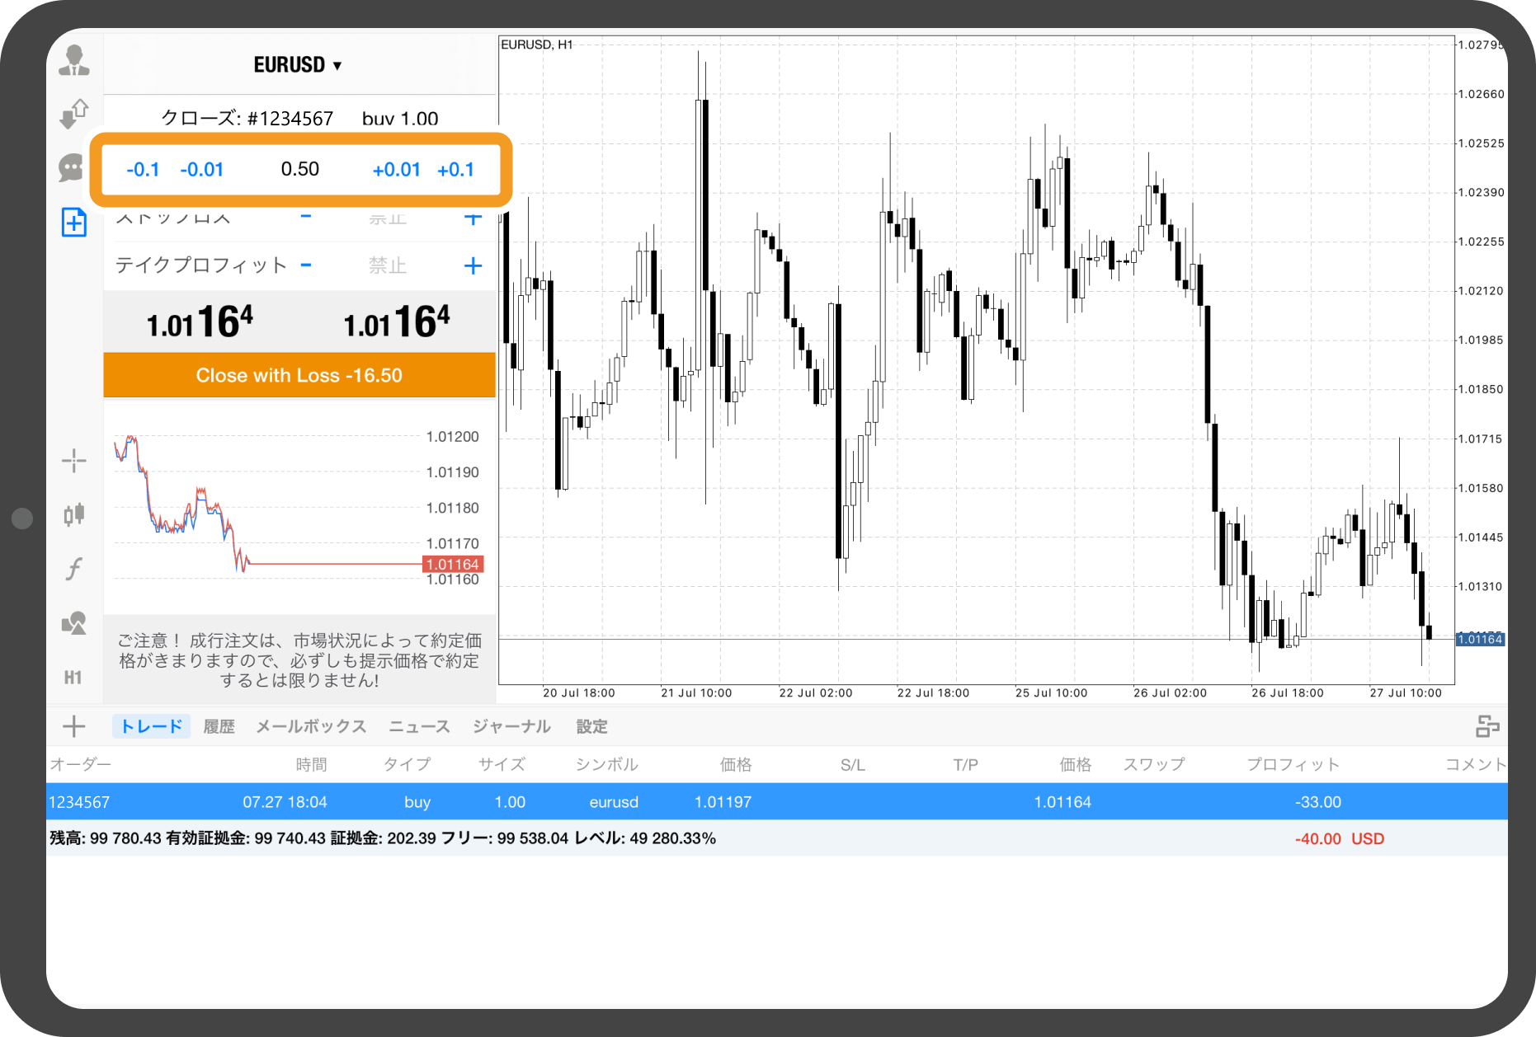Open the drawing objects shapes icon
Image resolution: width=1536 pixels, height=1037 pixels.
(x=74, y=623)
